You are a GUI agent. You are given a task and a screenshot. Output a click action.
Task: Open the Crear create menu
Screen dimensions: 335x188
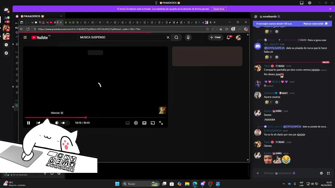[x=215, y=37]
